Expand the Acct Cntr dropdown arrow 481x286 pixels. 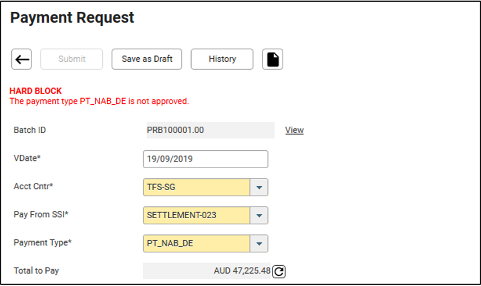pyautogui.click(x=258, y=187)
